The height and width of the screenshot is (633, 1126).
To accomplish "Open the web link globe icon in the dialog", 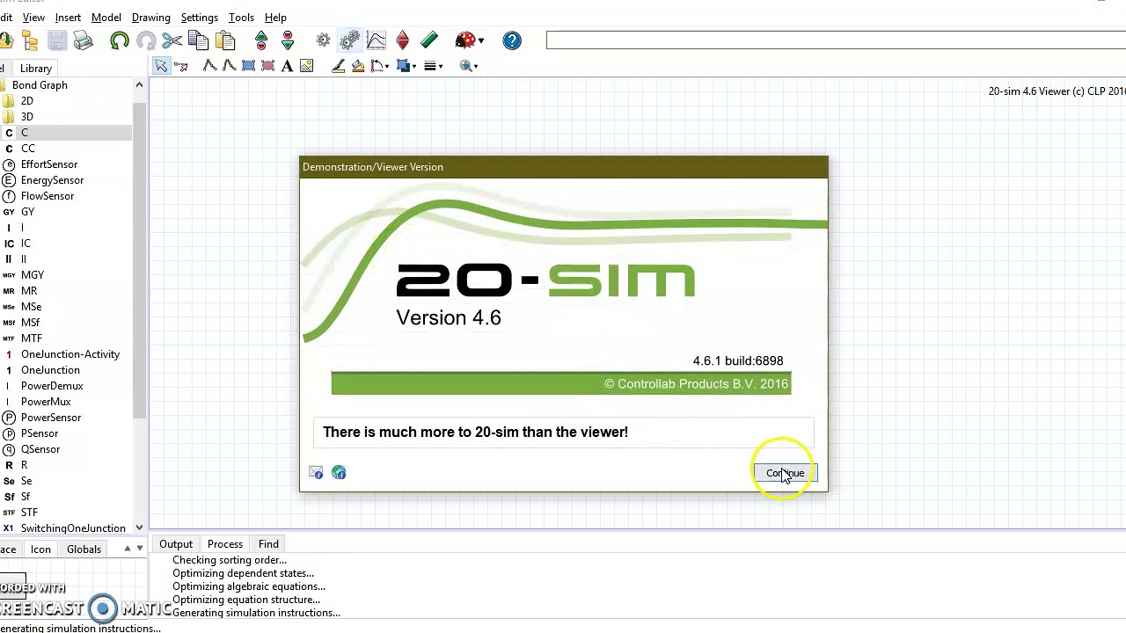I will pos(339,473).
